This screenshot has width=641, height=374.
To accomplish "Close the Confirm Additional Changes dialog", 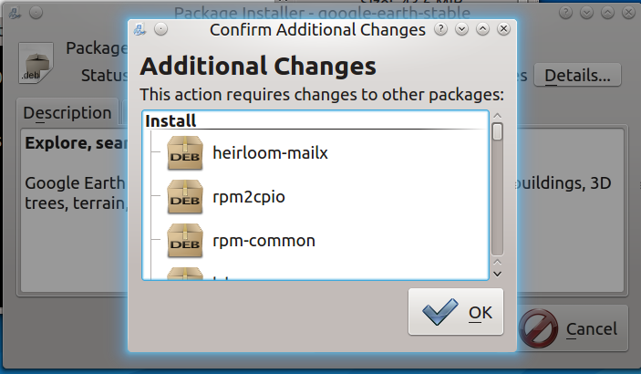I will point(502,29).
